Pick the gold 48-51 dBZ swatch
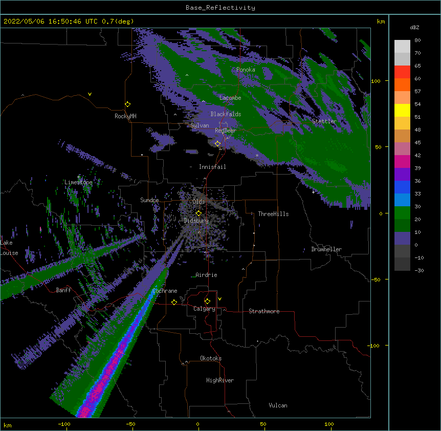This screenshot has width=441, height=431. pos(402,123)
